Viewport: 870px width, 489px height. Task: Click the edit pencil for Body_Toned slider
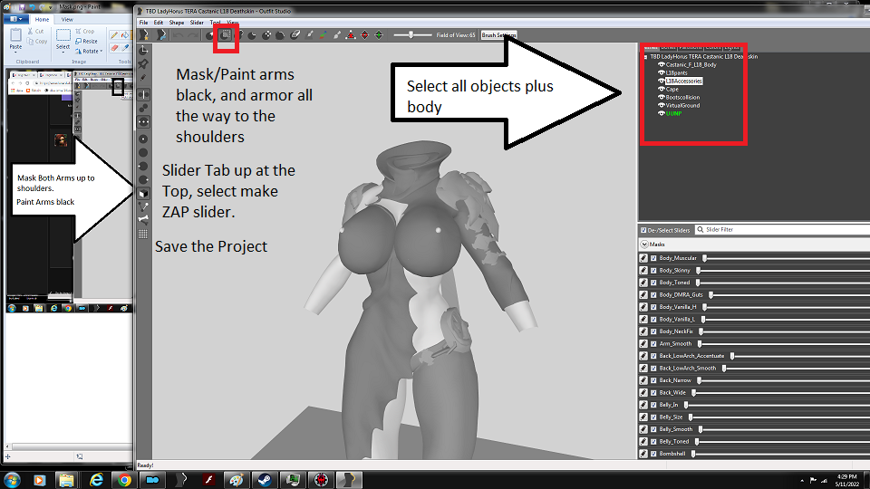[643, 283]
